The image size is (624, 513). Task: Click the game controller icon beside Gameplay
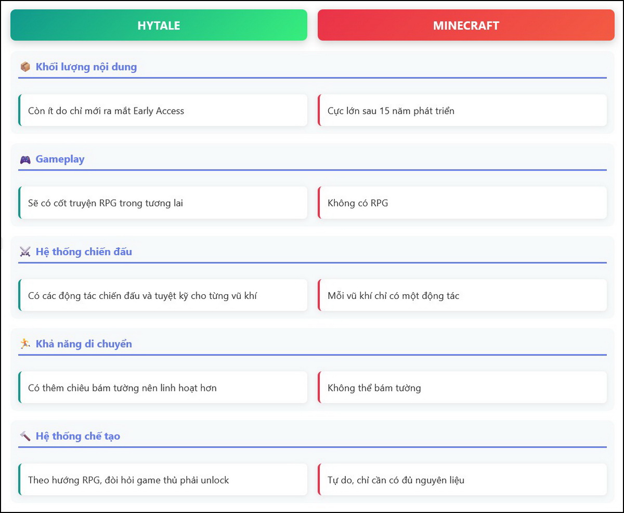pyautogui.click(x=25, y=160)
